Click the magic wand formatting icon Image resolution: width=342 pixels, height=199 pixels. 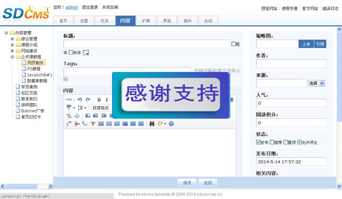point(160,124)
